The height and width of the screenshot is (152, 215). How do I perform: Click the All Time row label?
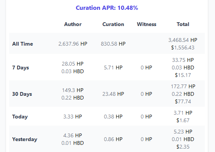pyautogui.click(x=22, y=44)
